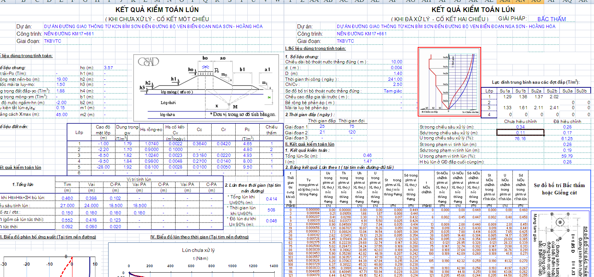
Task: Select D (m) value 1.40
Action: pyautogui.click(x=398, y=74)
